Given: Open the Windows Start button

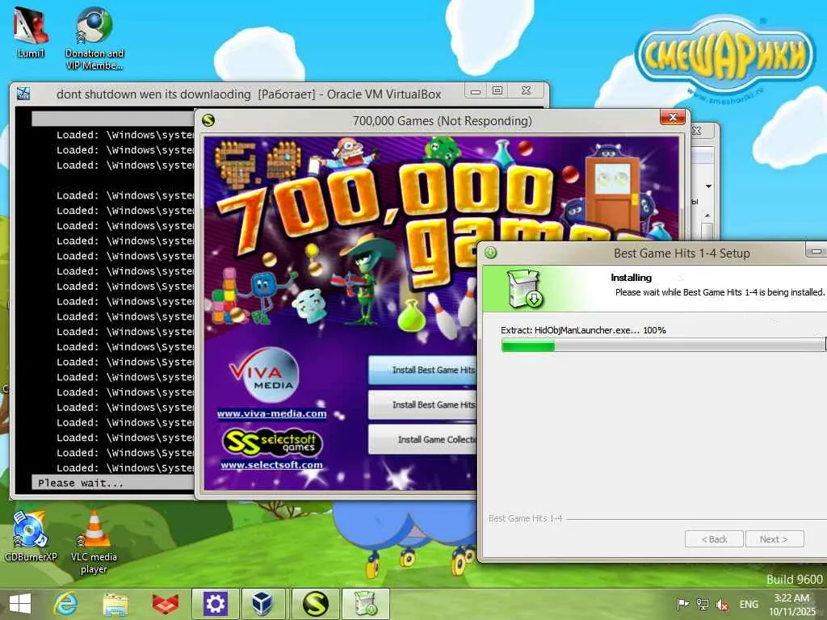Looking at the screenshot, I should [20, 604].
